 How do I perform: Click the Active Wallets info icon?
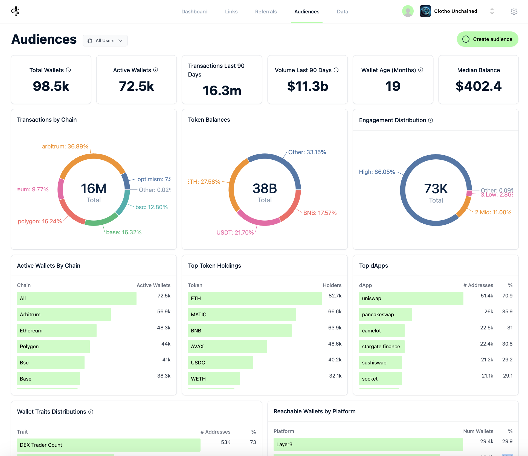pos(156,70)
